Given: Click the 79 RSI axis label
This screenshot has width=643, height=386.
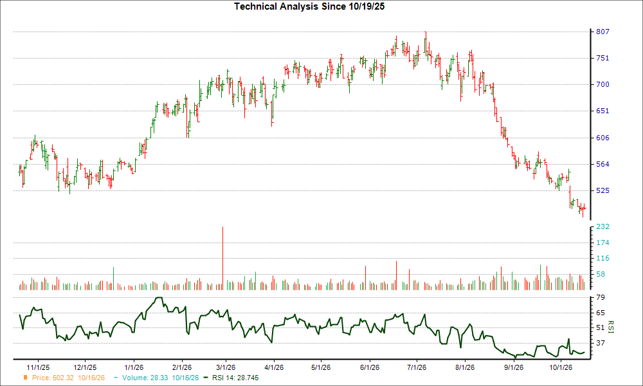Looking at the screenshot, I should coord(601,297).
